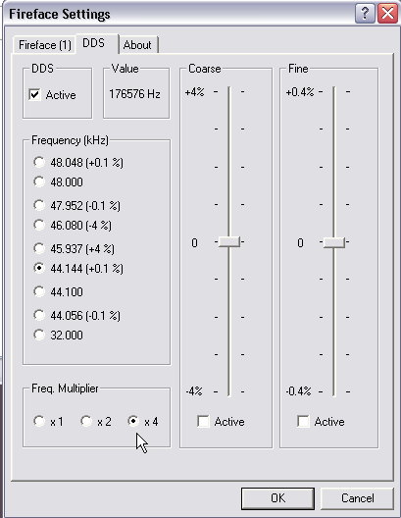Viewport: 401px width, 518px height.
Task: Click the Coarse slider thumb
Action: click(x=229, y=241)
